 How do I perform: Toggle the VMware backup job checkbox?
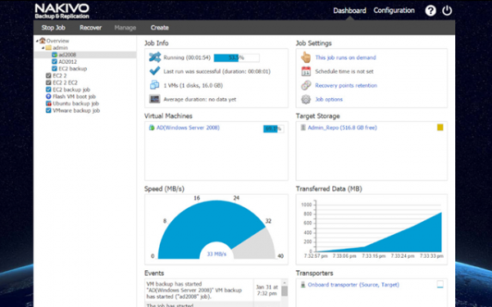pyautogui.click(x=48, y=111)
